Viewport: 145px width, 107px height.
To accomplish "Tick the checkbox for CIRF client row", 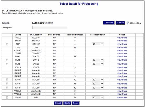I will [7, 44].
